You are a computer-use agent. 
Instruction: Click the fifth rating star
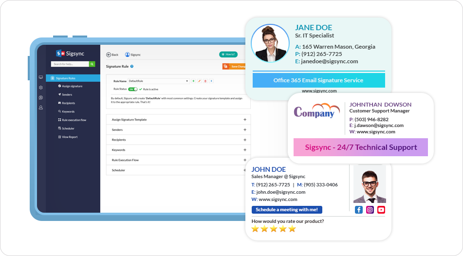292,229
